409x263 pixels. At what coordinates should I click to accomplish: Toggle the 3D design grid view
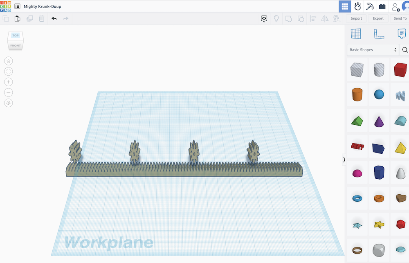(x=345, y=6)
